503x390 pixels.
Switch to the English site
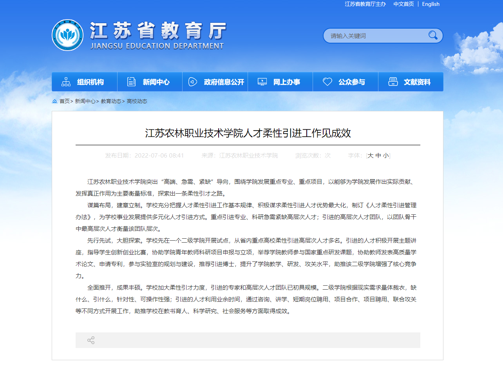431,4
